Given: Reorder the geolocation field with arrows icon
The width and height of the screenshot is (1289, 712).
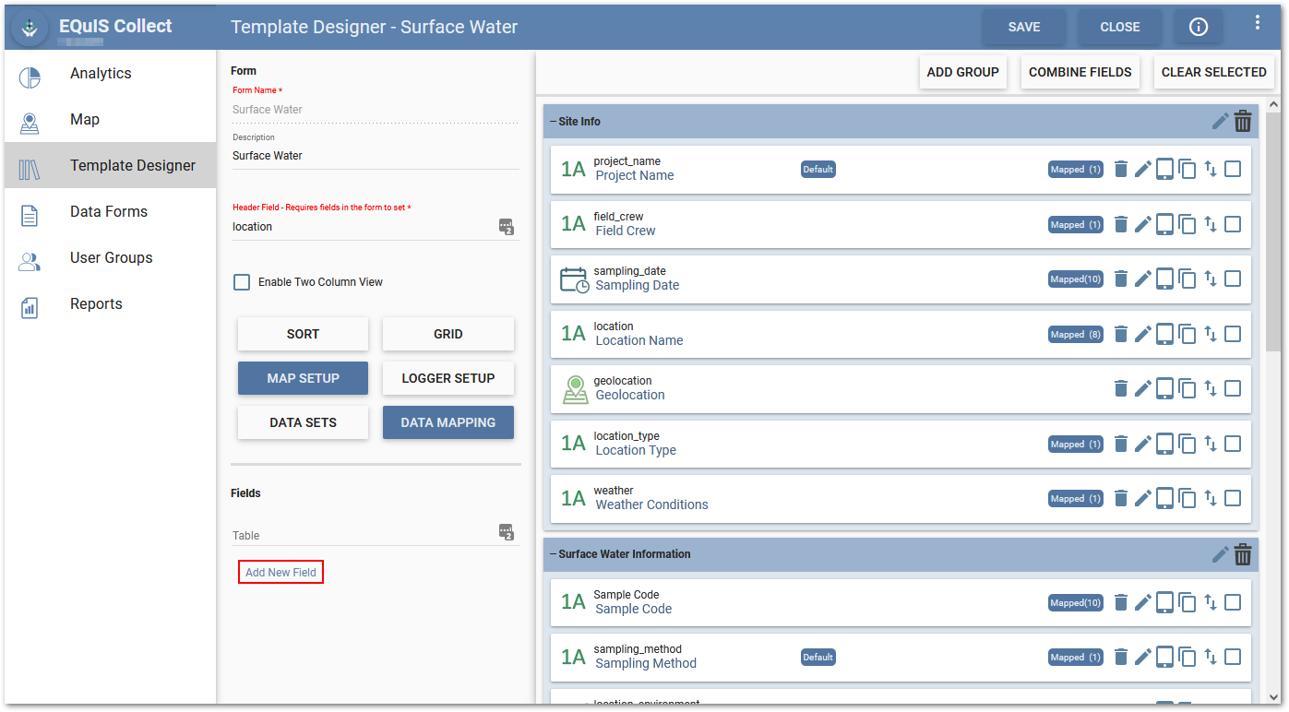Looking at the screenshot, I should coord(1211,388).
